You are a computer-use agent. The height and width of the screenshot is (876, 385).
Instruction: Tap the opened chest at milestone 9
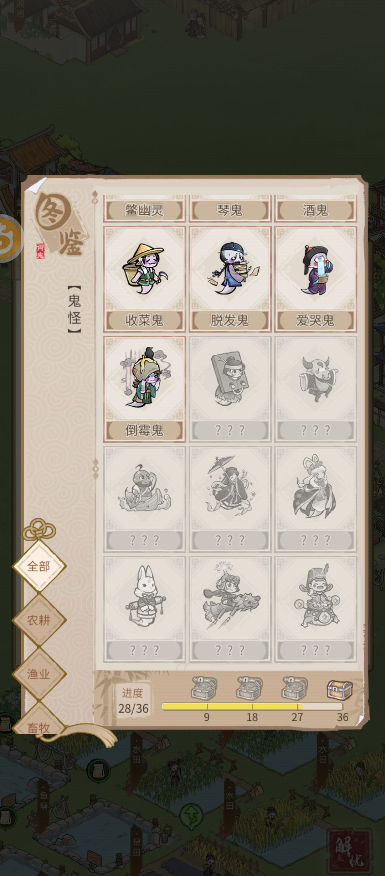pos(204,688)
